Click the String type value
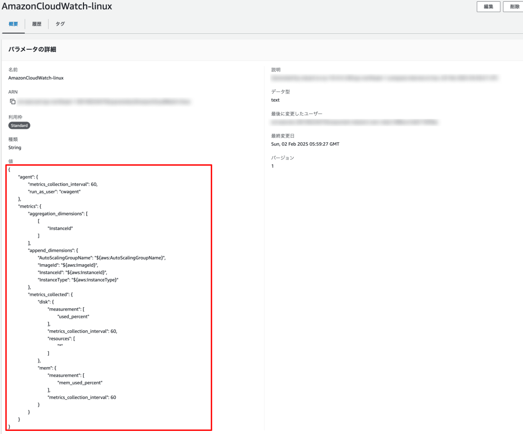Screen dimensions: 523x434 pos(15,148)
